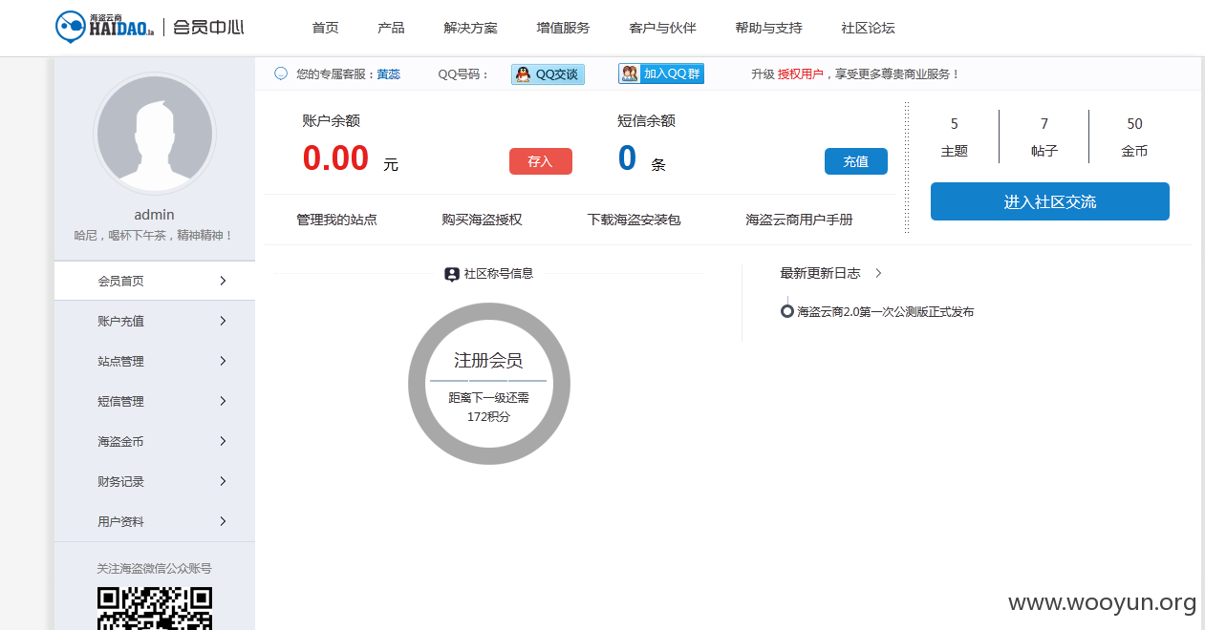The image size is (1205, 630).
Task: Click the group icon in 加入QQ群
Action: tap(629, 73)
